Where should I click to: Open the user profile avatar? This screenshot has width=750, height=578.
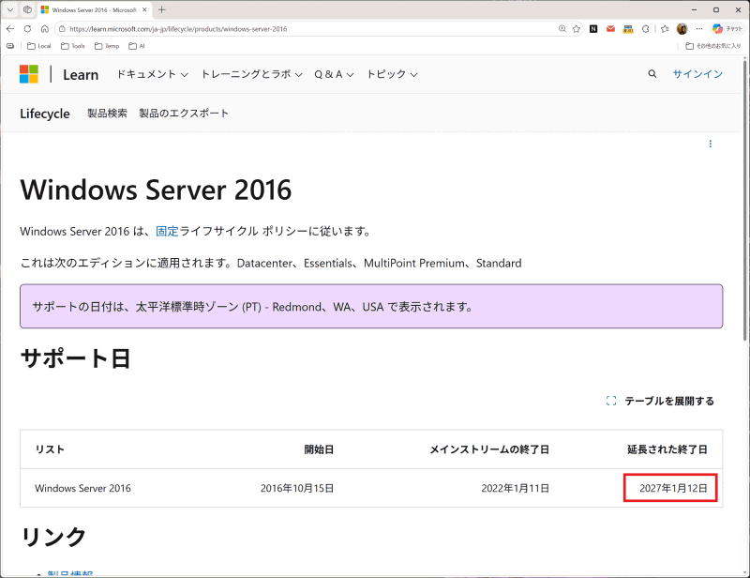682,29
